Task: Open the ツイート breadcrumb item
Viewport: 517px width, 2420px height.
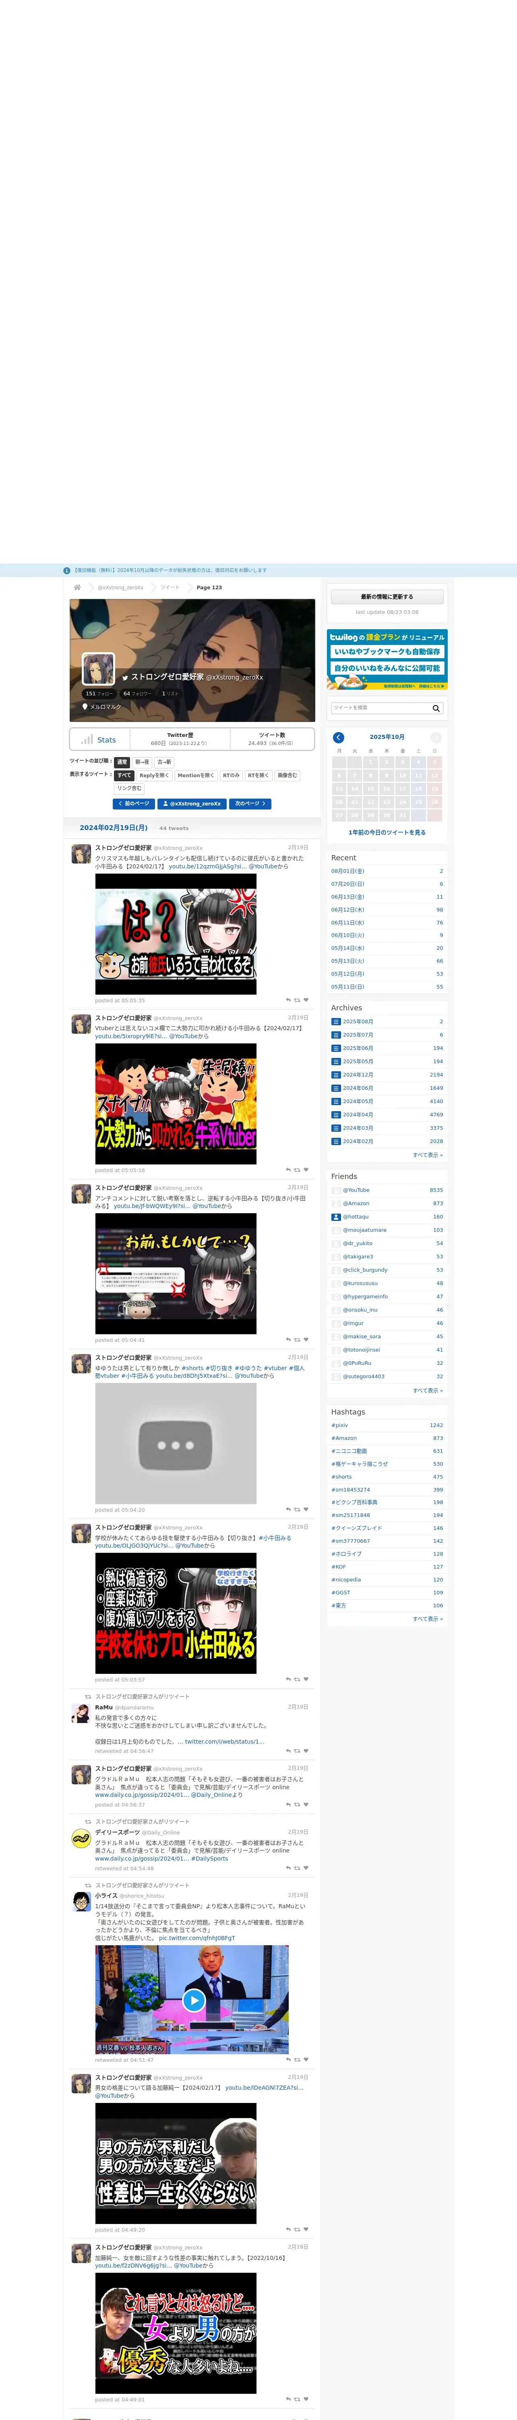Action: point(170,587)
